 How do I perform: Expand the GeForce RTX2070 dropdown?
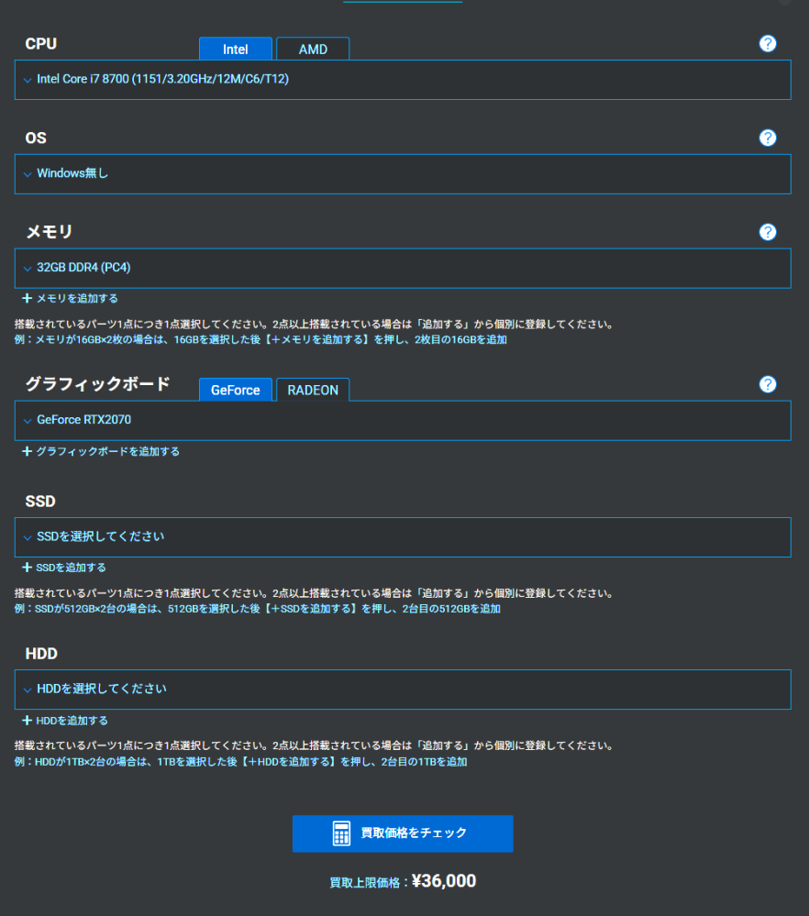click(x=403, y=421)
